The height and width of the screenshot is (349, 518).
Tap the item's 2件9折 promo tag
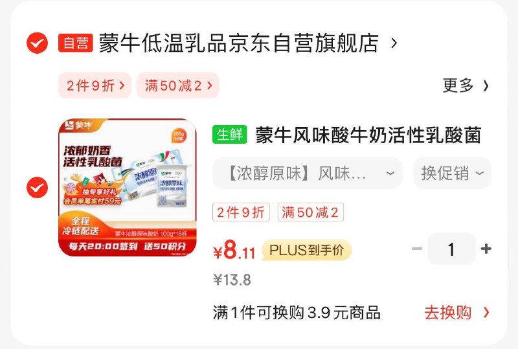(x=241, y=212)
